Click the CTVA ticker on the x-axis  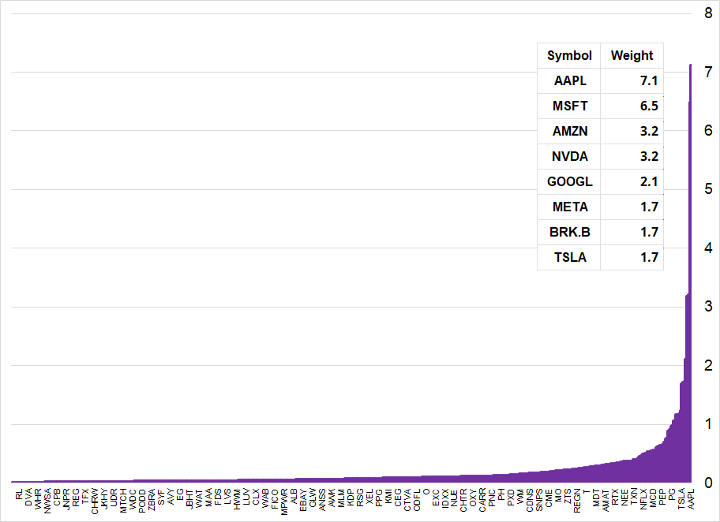click(x=407, y=500)
